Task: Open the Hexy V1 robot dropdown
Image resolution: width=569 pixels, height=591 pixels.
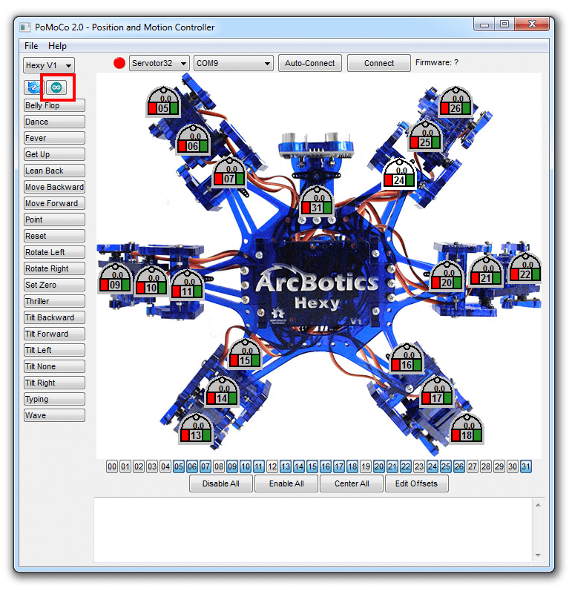Action: pyautogui.click(x=49, y=65)
